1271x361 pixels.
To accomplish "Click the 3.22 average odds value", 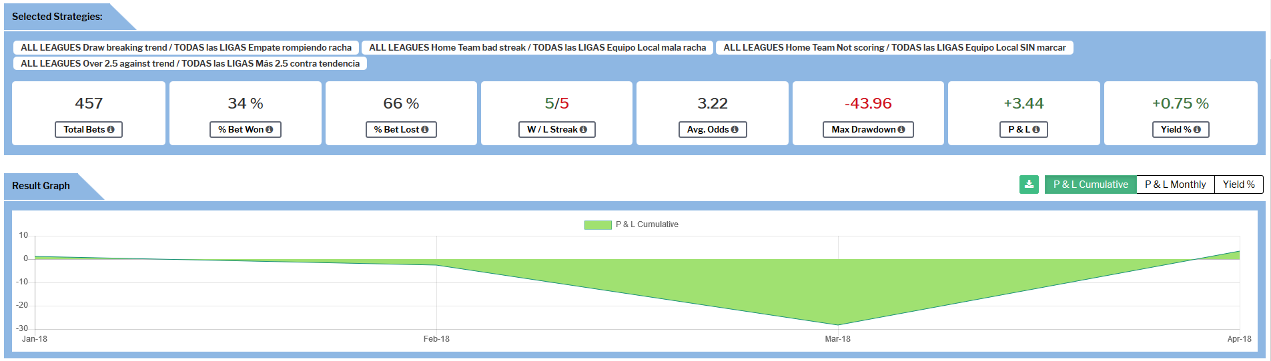I will click(x=713, y=103).
